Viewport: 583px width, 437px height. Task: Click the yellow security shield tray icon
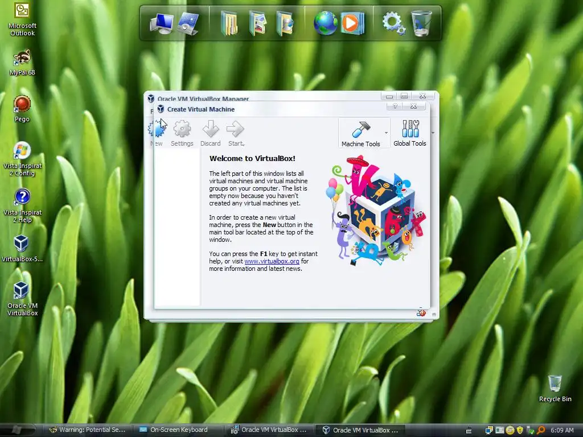520,430
